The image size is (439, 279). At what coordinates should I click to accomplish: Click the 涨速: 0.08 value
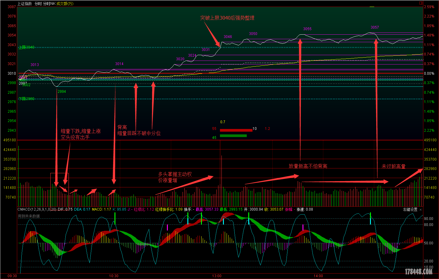point(305,209)
